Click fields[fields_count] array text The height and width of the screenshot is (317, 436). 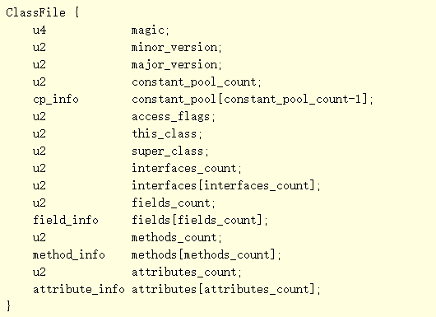[x=197, y=220]
